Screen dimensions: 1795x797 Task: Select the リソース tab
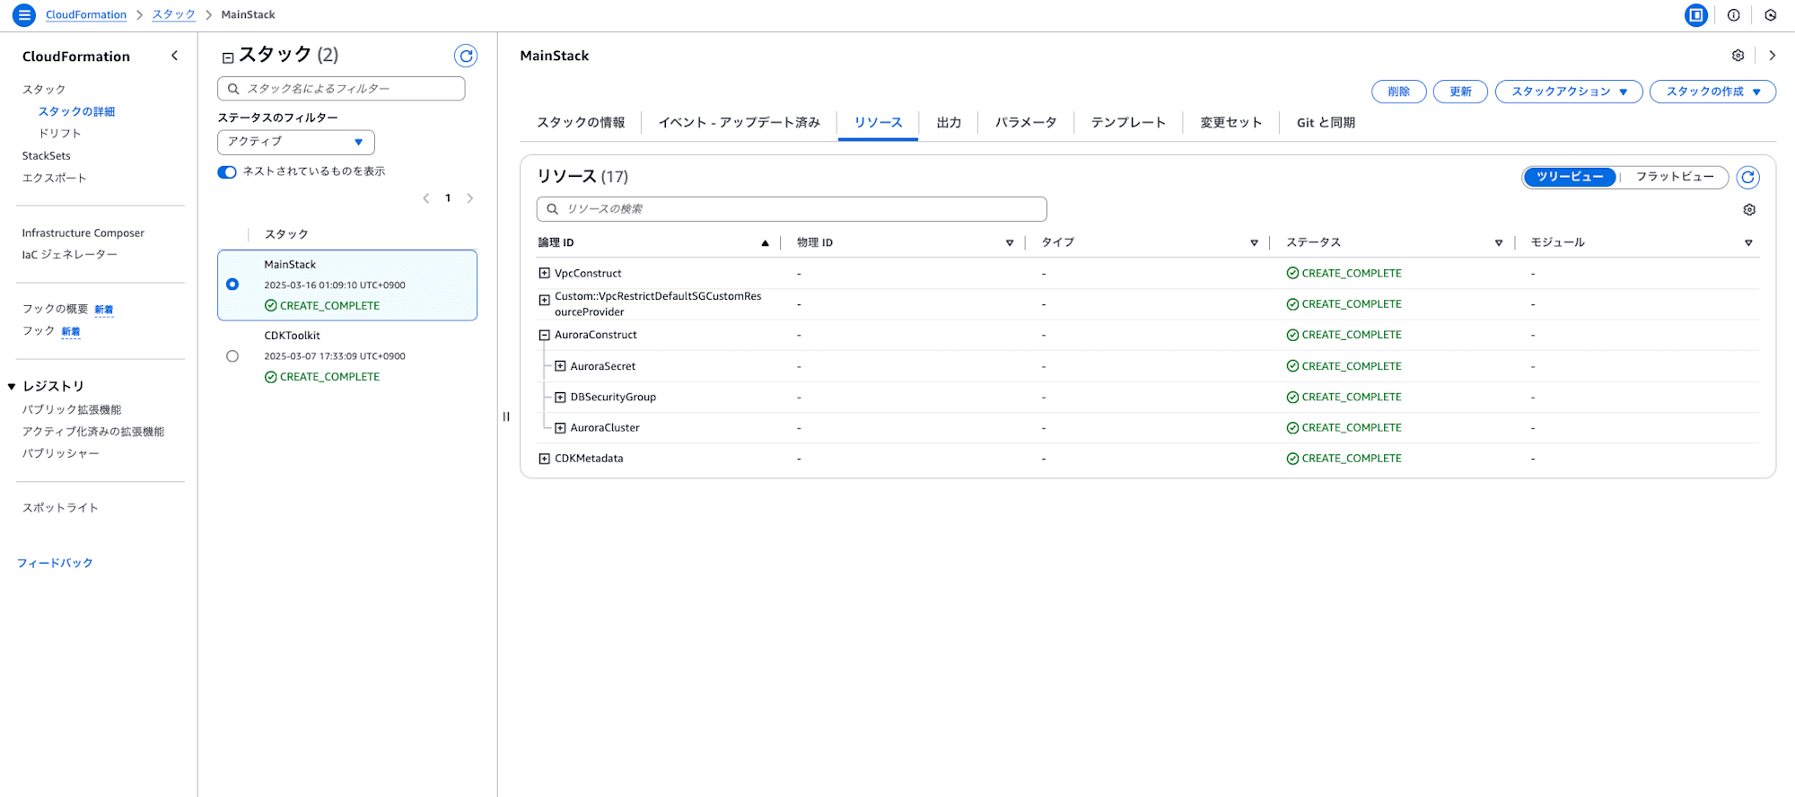[878, 123]
